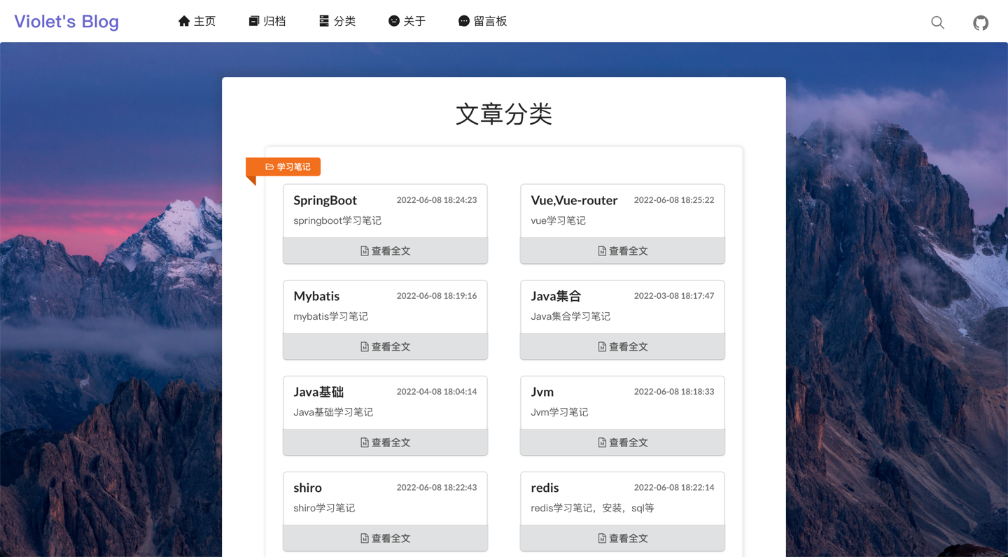Click 查看全文 button for redis
The width and height of the screenshot is (1008, 557).
[622, 538]
